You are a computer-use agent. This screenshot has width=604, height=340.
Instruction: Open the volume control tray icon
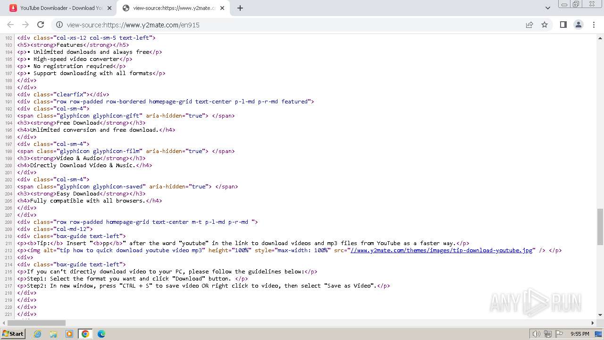[536, 334]
